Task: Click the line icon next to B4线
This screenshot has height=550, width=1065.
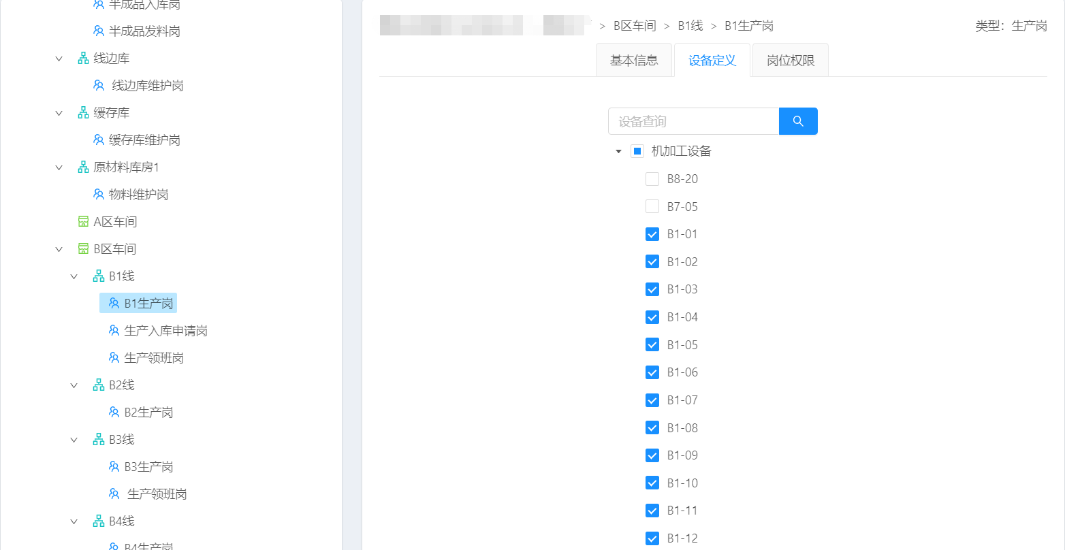Action: coord(99,521)
